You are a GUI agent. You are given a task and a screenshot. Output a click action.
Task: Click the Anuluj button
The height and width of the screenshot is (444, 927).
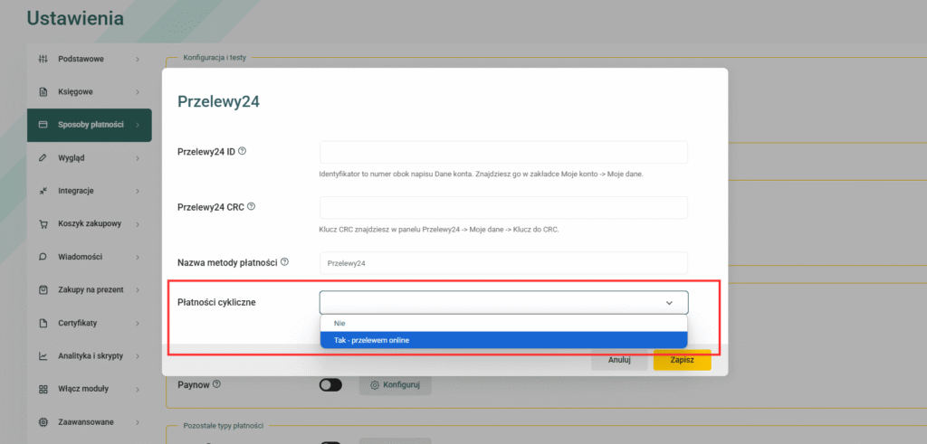click(x=619, y=360)
